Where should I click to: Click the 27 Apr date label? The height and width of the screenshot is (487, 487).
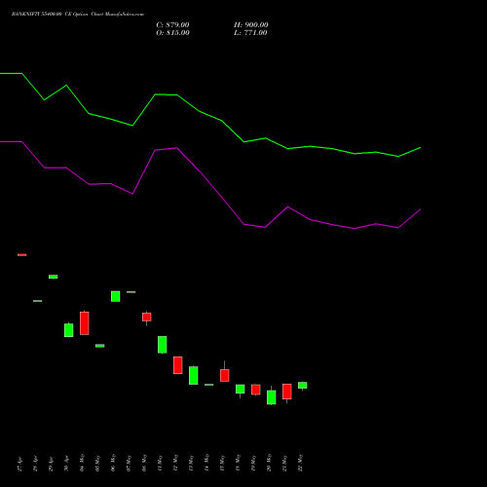click(x=20, y=464)
